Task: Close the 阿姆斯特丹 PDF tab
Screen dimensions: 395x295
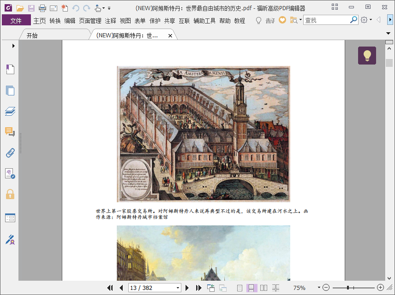Action: pos(170,36)
